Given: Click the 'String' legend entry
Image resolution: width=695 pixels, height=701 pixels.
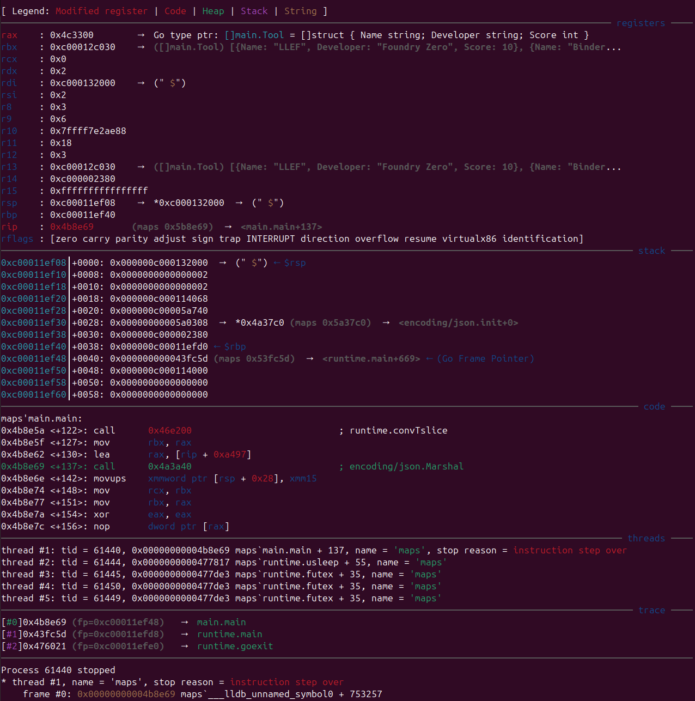Looking at the screenshot, I should click(x=301, y=11).
